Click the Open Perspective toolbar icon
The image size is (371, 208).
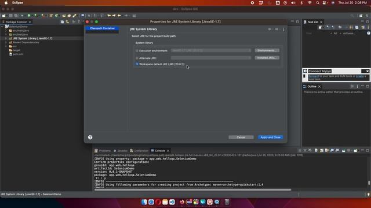[x=361, y=16]
